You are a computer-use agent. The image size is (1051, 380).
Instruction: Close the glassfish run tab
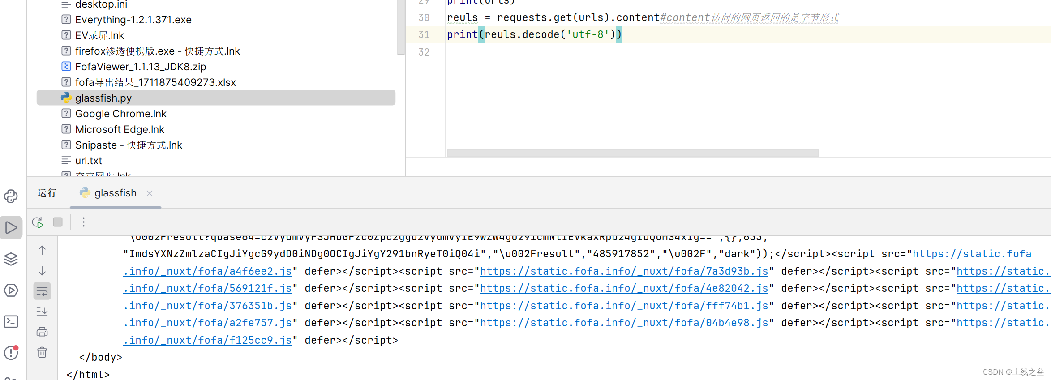150,193
